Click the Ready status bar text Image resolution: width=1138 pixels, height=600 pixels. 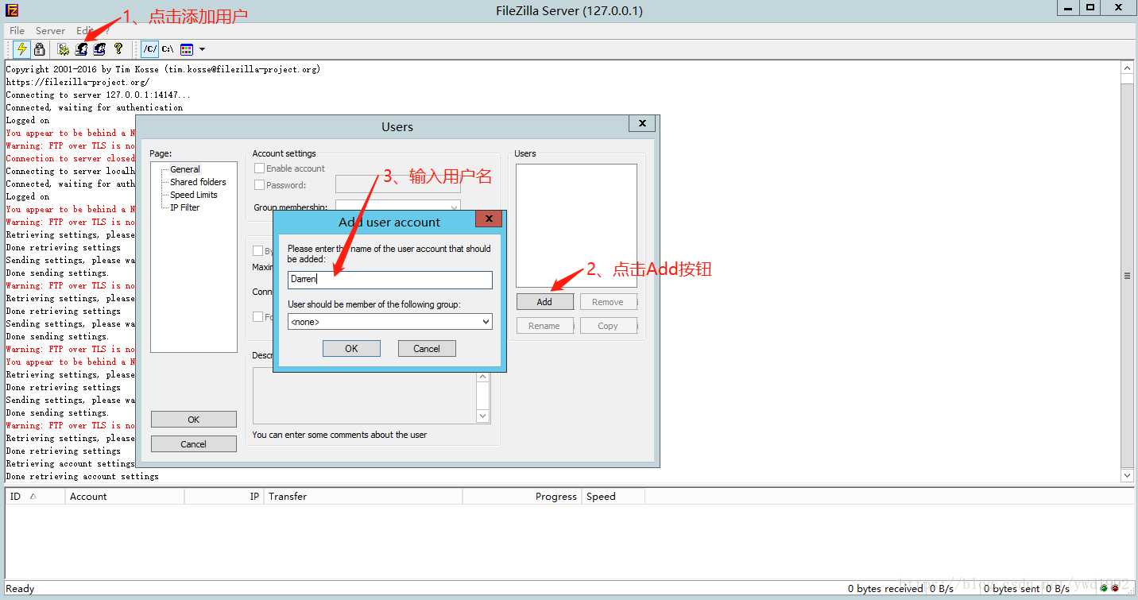tap(20, 589)
